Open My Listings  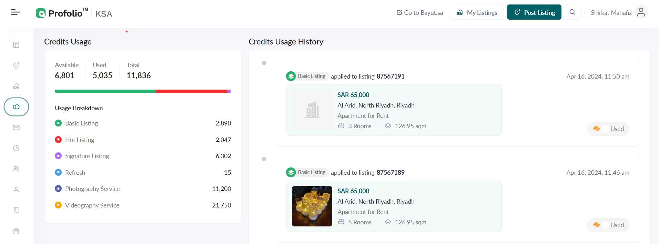coord(477,12)
